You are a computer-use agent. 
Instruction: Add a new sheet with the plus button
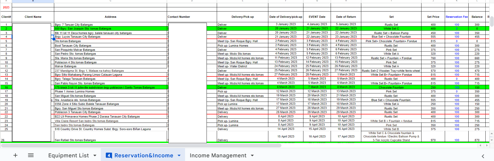[x=15, y=155]
